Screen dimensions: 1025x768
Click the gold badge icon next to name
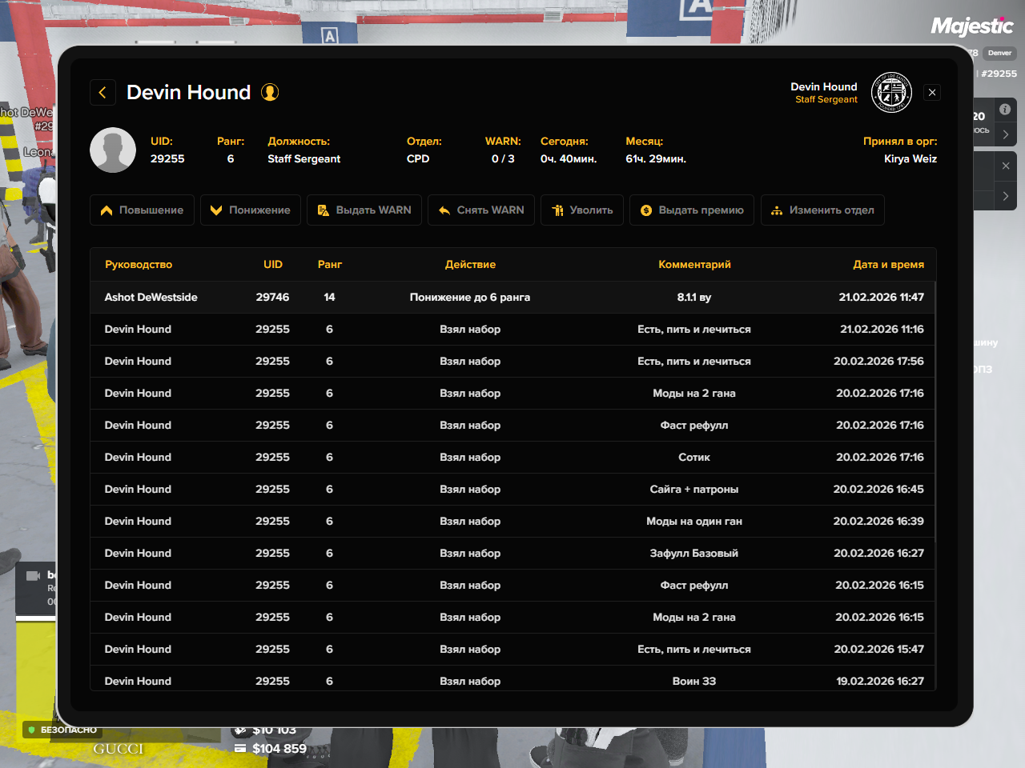point(270,93)
